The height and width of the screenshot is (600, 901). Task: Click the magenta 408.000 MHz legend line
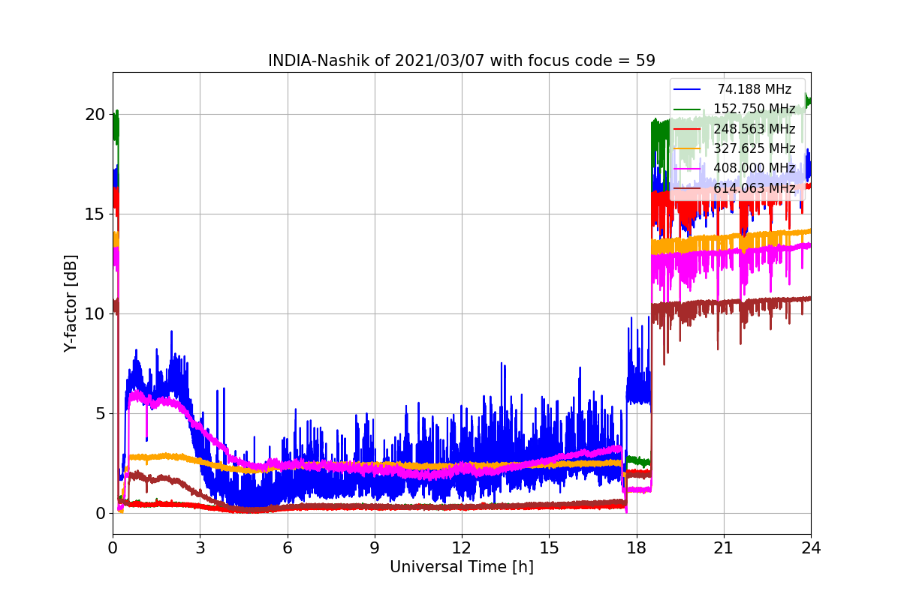click(x=687, y=168)
